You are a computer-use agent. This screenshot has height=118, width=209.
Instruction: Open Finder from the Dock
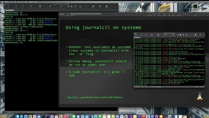(x=17, y=116)
